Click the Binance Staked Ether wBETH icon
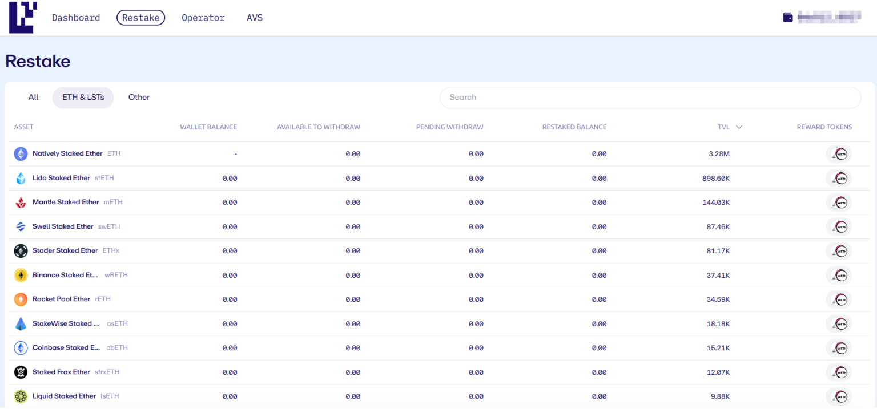The height and width of the screenshot is (409, 877). point(21,276)
